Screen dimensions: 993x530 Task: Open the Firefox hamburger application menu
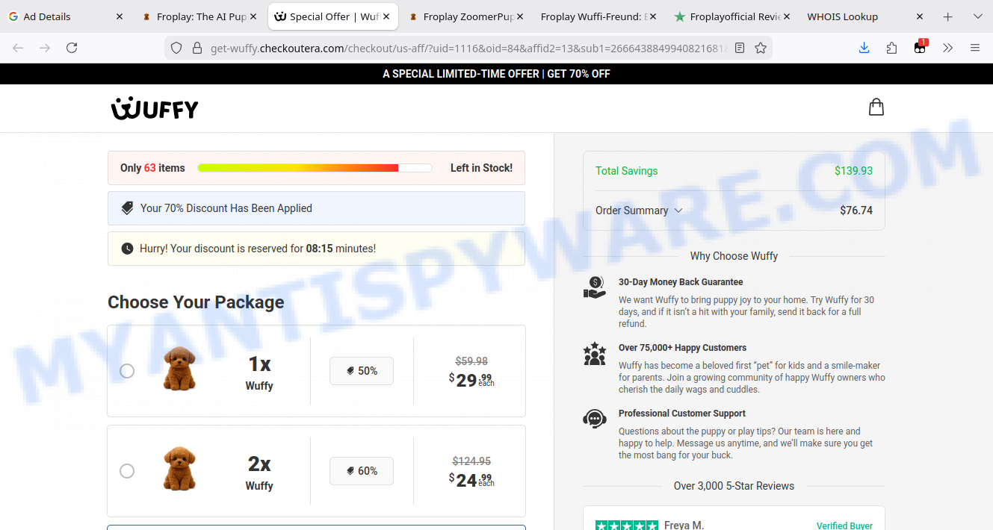[975, 48]
